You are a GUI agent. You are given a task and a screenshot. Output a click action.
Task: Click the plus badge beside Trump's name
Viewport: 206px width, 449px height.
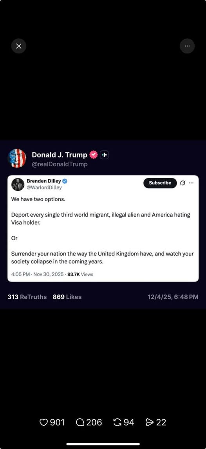pyautogui.click(x=104, y=155)
